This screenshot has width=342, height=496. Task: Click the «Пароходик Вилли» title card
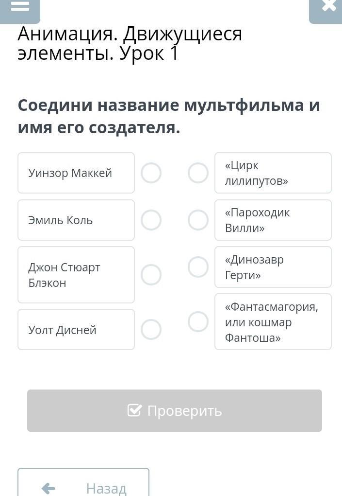[273, 220]
